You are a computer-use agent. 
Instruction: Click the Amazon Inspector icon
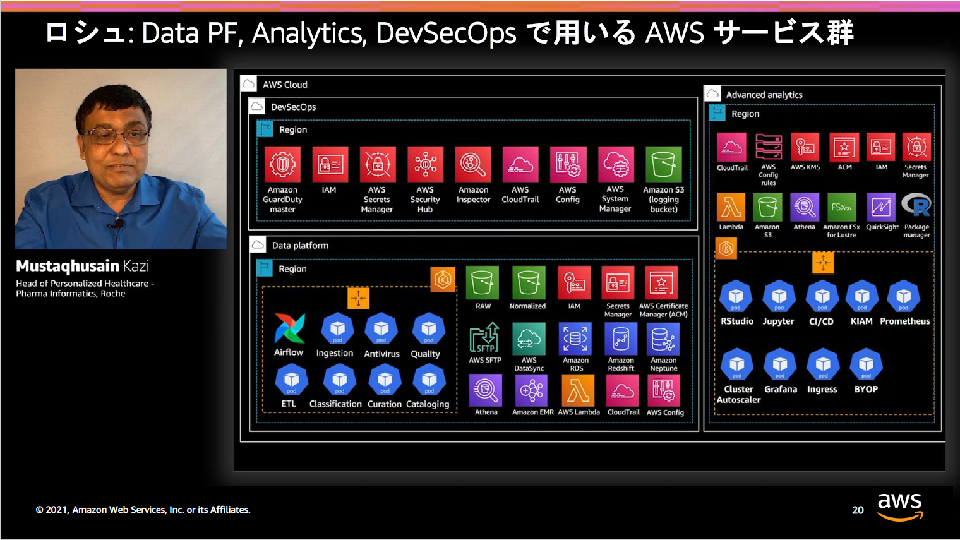pyautogui.click(x=473, y=165)
